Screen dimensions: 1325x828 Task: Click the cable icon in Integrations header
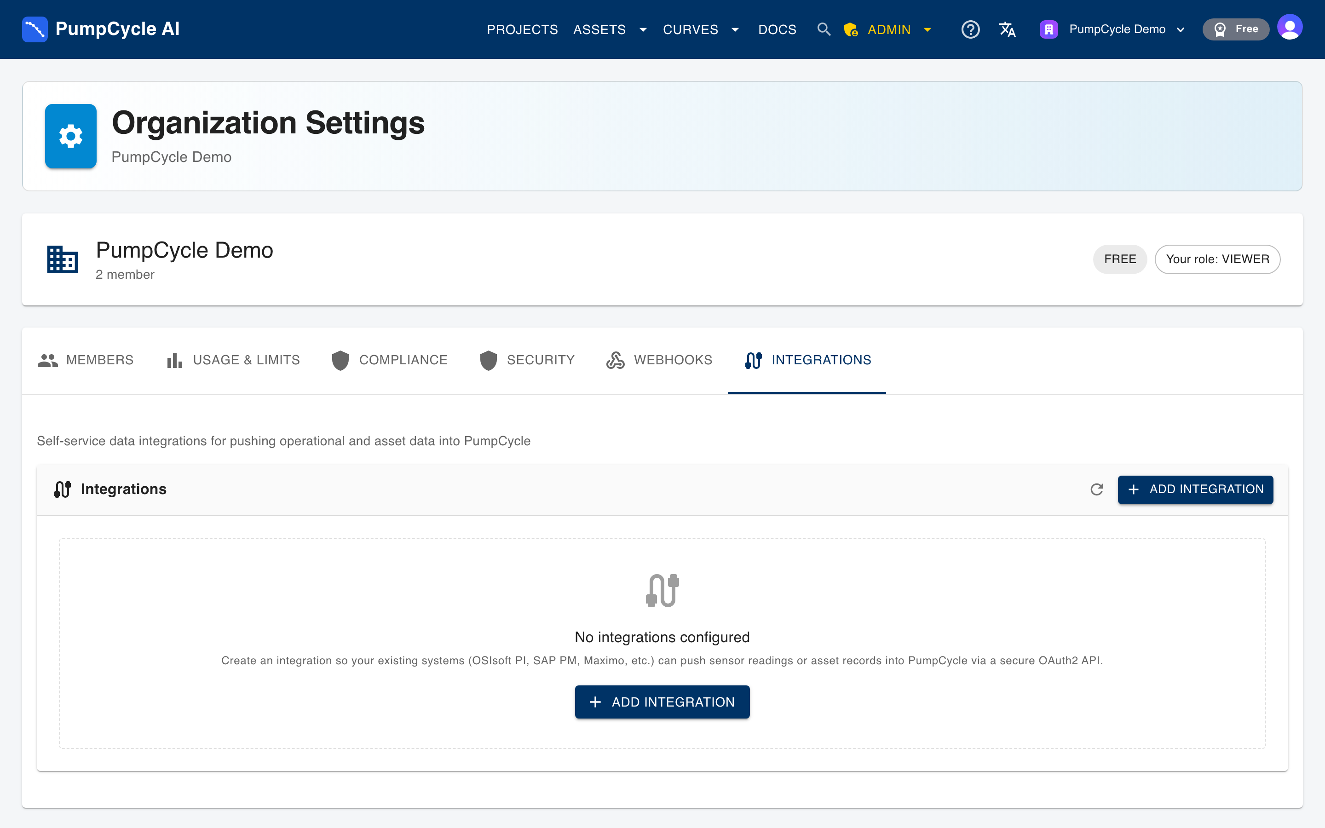(63, 489)
